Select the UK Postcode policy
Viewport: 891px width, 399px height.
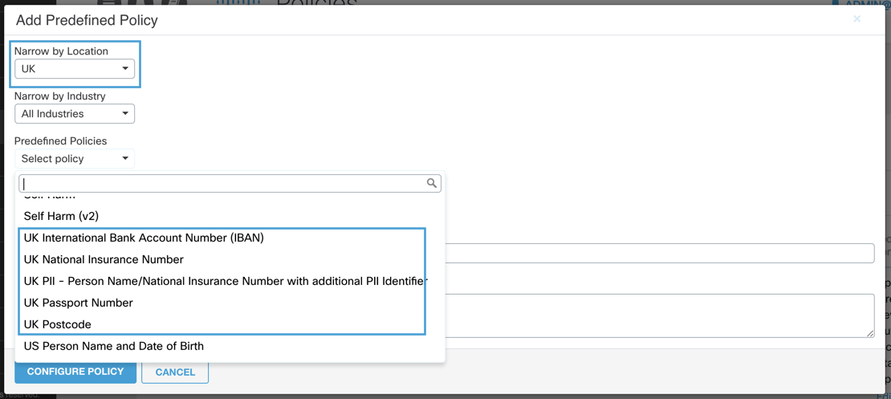pos(58,324)
